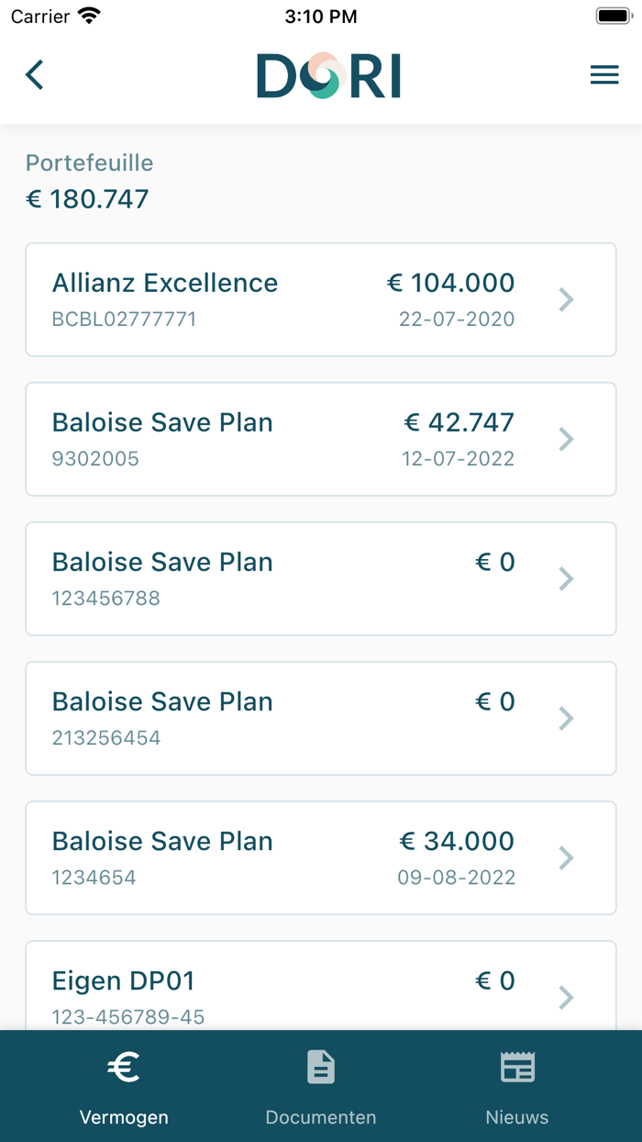Select the € 42.747 Baloise amount
This screenshot has width=642, height=1142.
[x=459, y=422]
